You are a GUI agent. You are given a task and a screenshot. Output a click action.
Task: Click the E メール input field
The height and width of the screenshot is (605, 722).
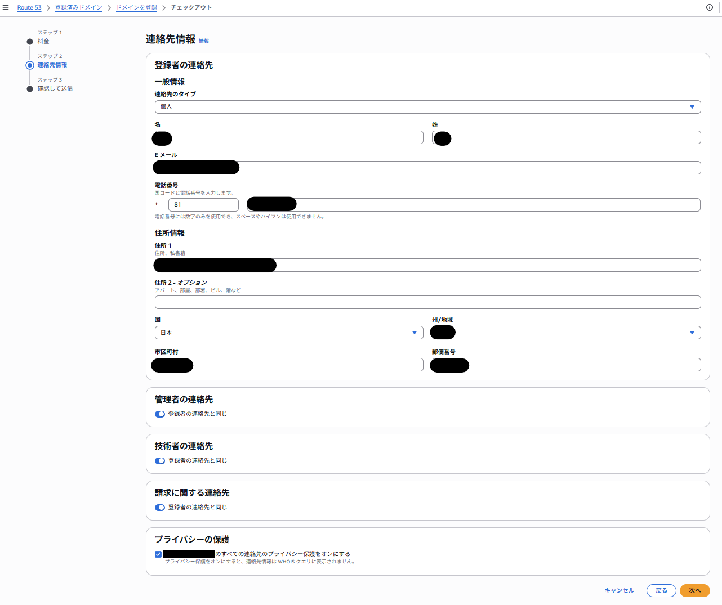[428, 168]
